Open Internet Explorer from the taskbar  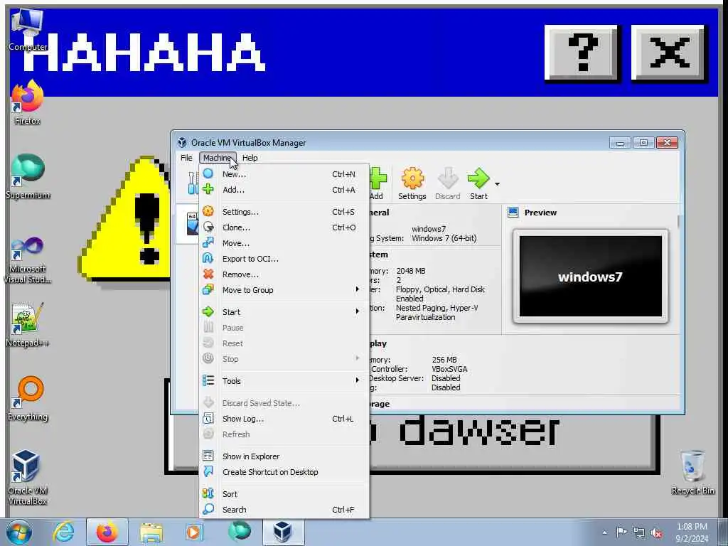tap(63, 532)
